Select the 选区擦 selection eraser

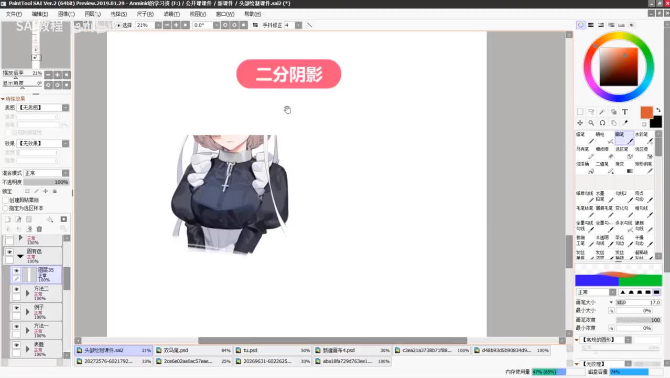click(x=644, y=153)
